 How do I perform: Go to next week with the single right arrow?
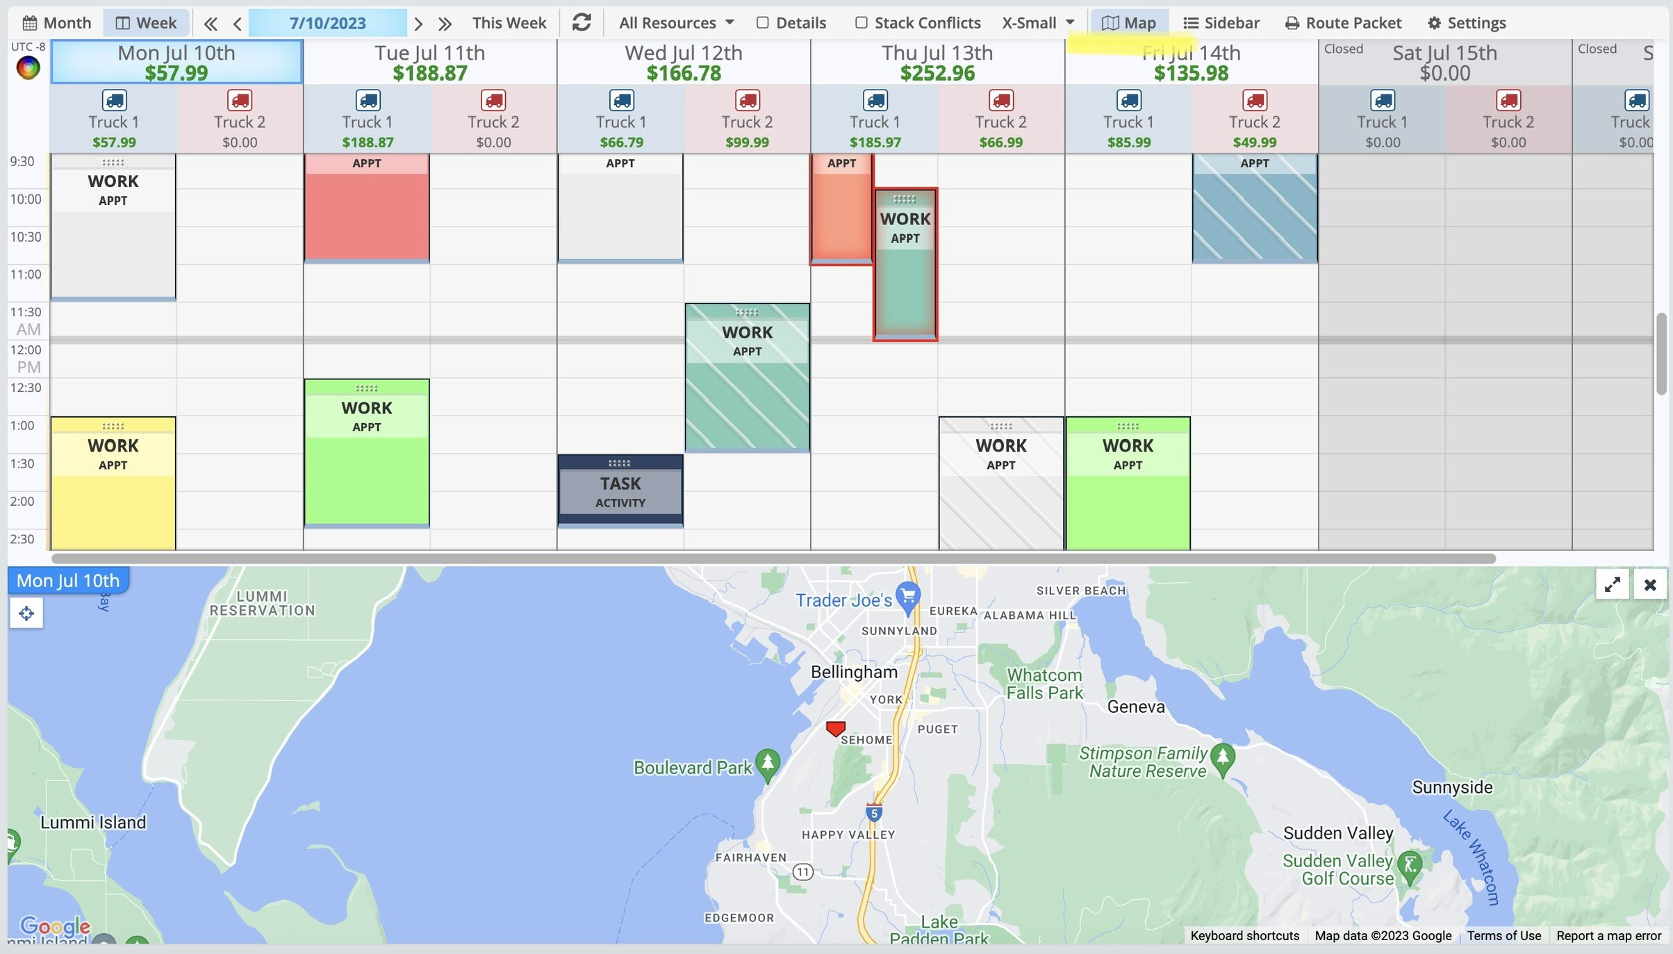[418, 24]
